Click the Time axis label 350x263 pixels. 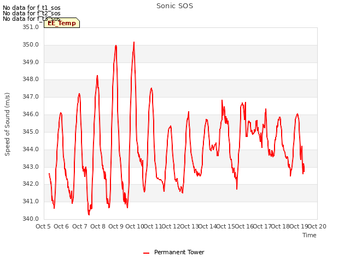[x=309, y=235]
